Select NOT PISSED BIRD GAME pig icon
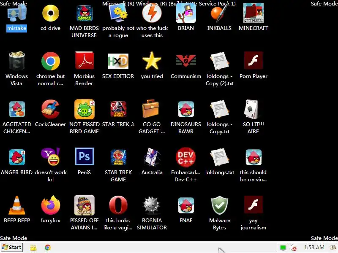The image size is (338, 253). [x=84, y=109]
